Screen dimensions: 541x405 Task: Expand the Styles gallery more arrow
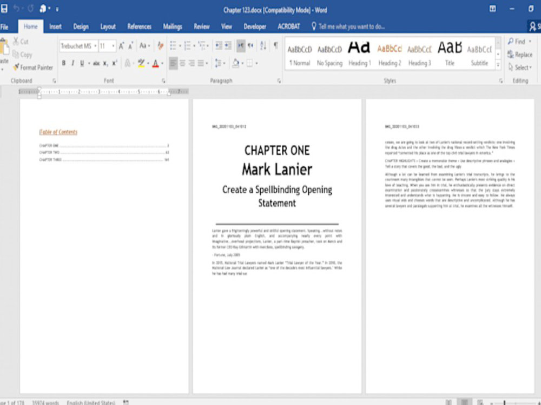click(x=498, y=65)
